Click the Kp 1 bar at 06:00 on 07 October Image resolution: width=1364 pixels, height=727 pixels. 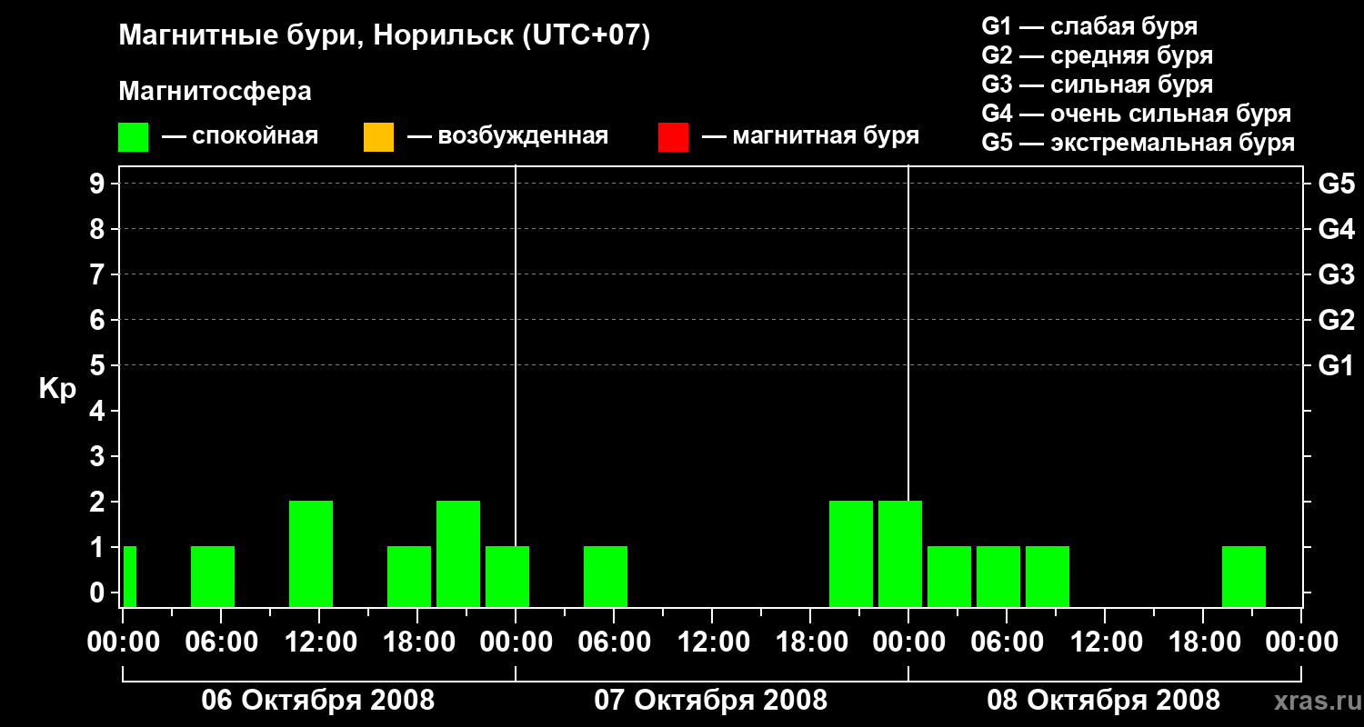tap(606, 576)
